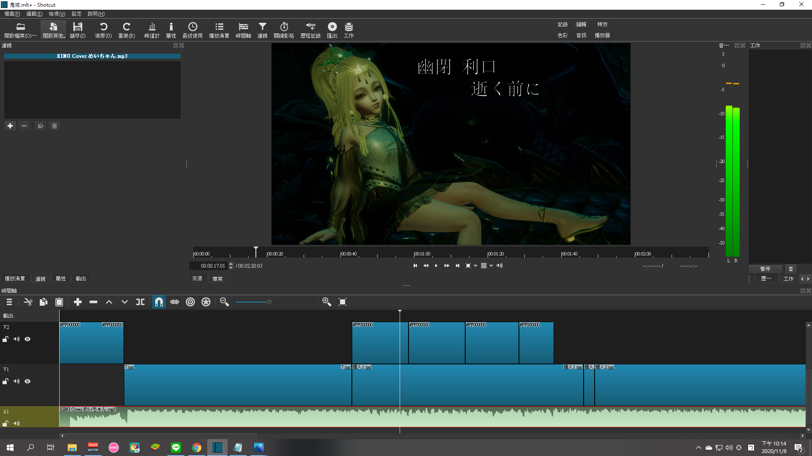Open the 編輯 Edit menu

[34, 14]
